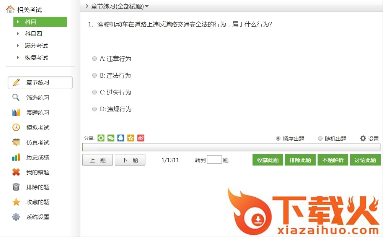Click the question progress bar
383x237 pixels.
(231, 148)
